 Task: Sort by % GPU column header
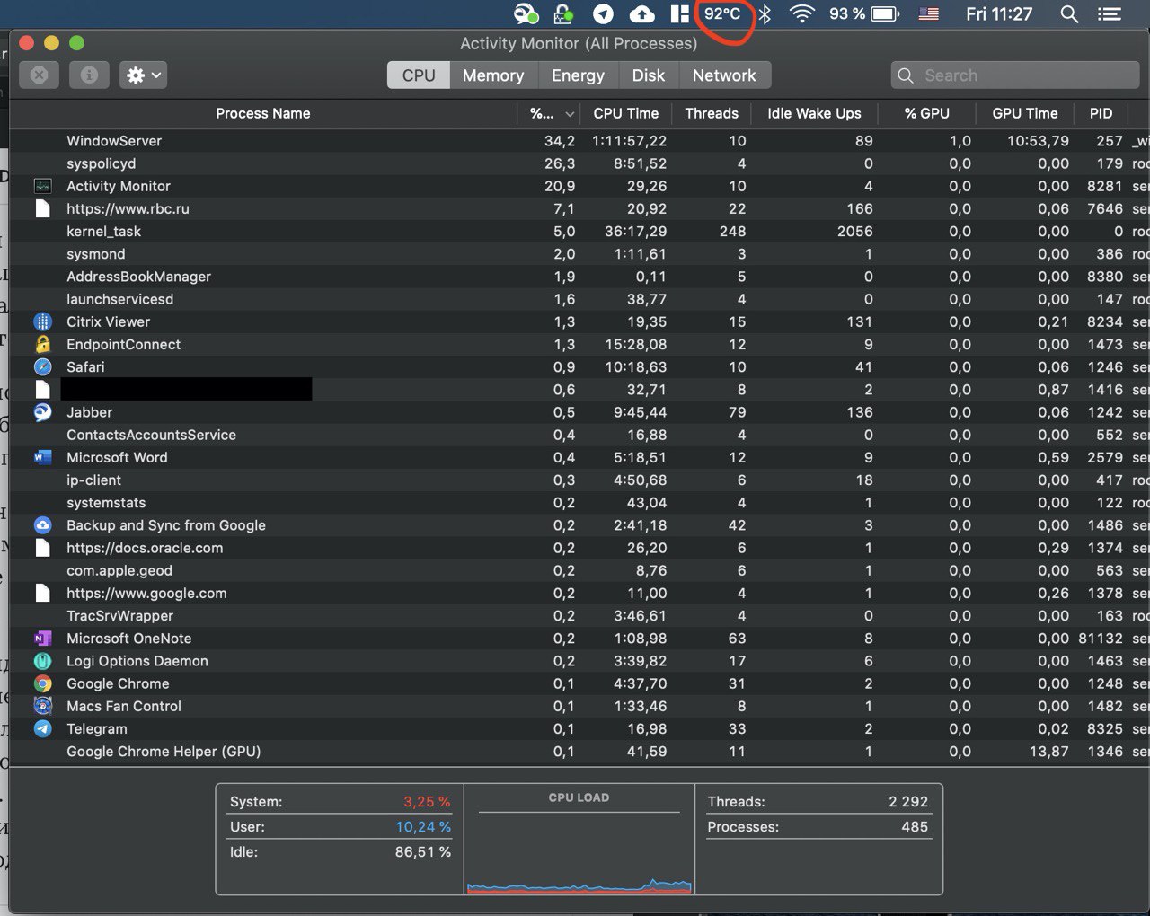(927, 113)
